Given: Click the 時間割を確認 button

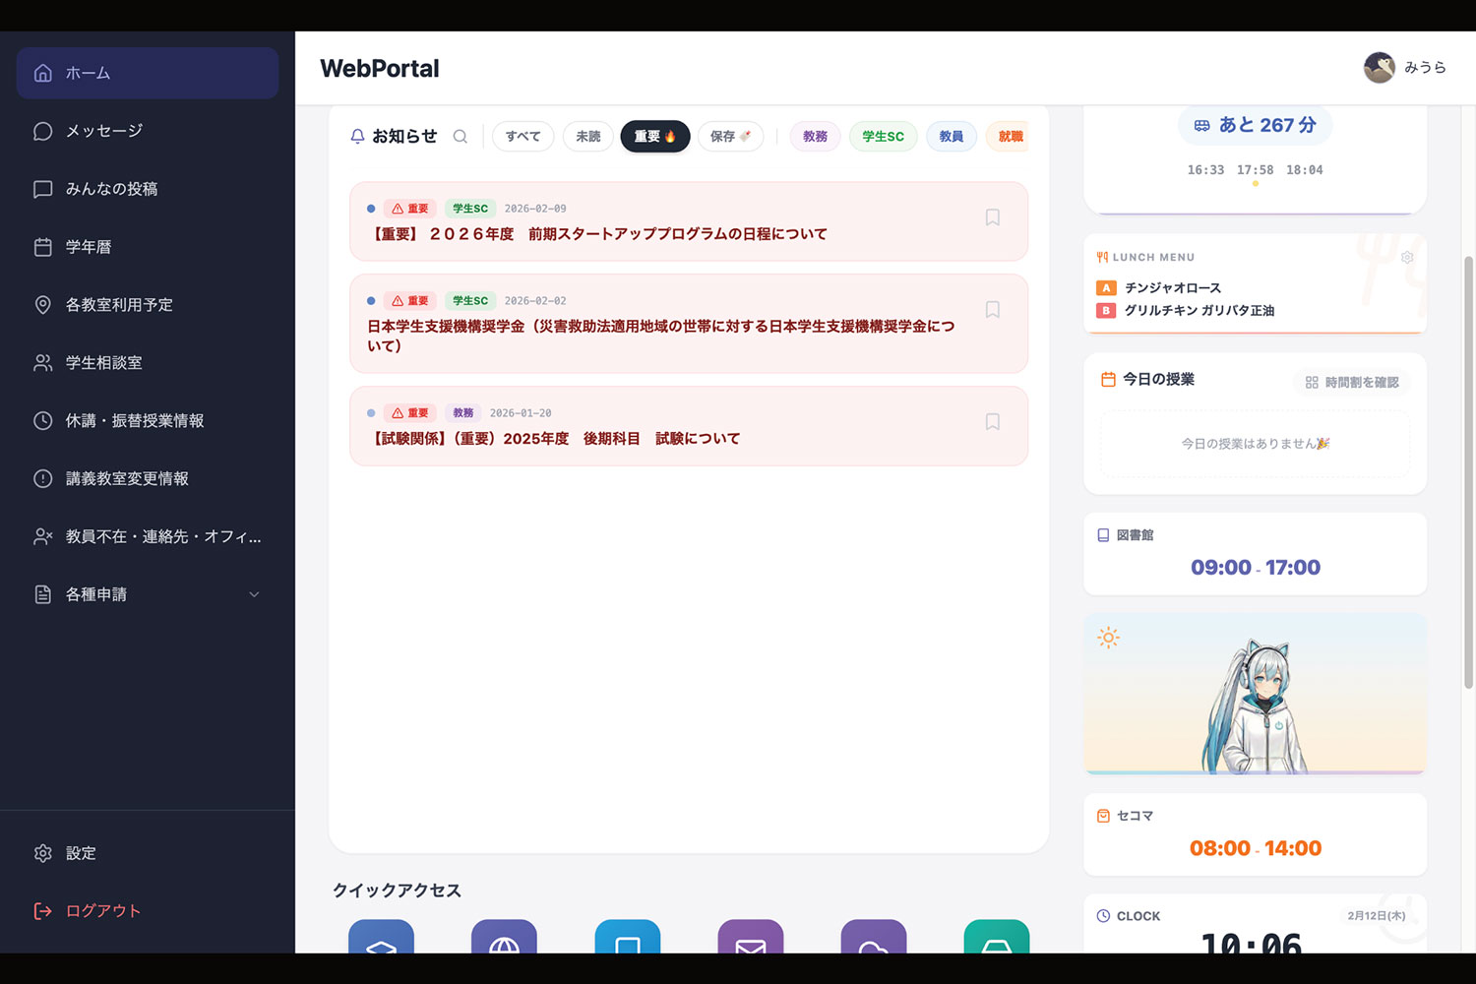Looking at the screenshot, I should coord(1352,382).
